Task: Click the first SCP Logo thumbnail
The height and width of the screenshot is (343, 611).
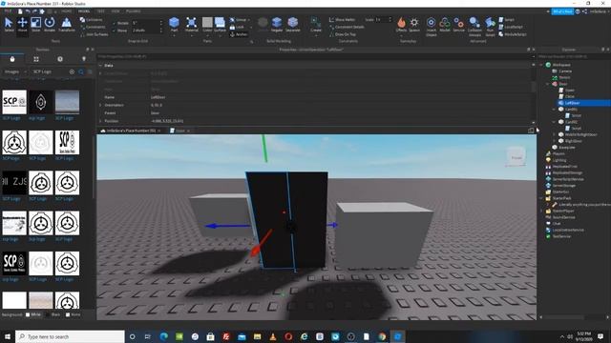Action: pyautogui.click(x=14, y=102)
